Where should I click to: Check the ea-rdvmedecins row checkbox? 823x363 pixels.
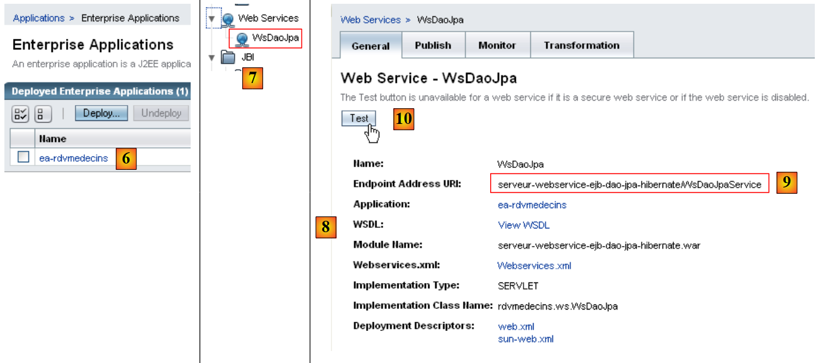pyautogui.click(x=23, y=158)
